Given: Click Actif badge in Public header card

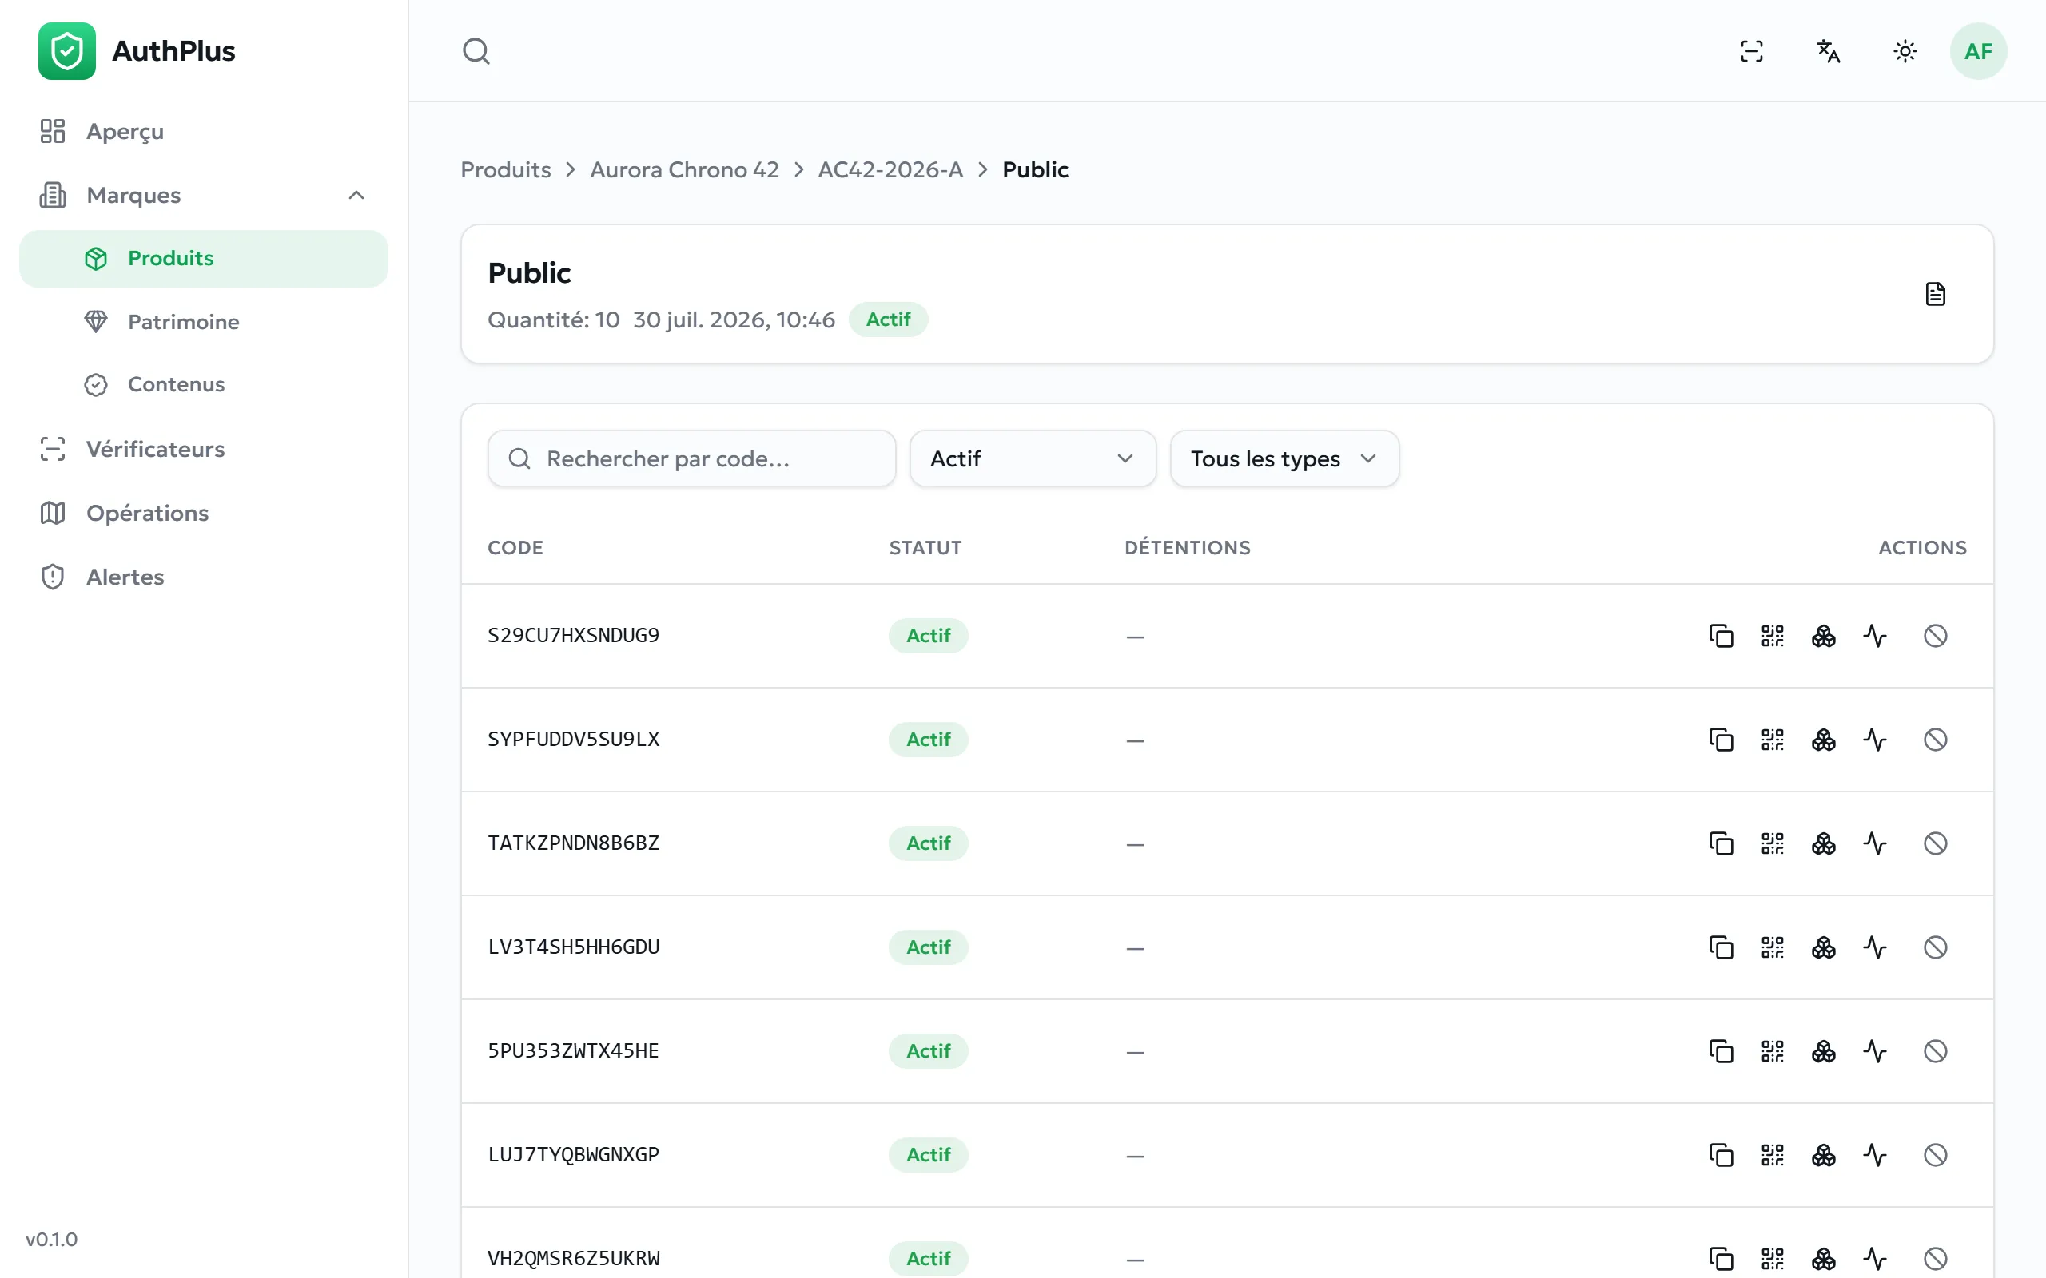Looking at the screenshot, I should coord(888,319).
